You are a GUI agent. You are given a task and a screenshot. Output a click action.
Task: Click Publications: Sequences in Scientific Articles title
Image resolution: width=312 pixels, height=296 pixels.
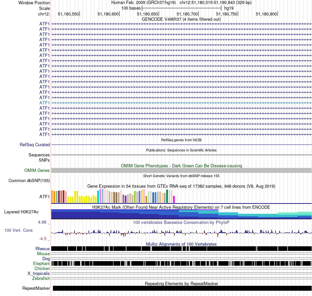tap(181, 150)
